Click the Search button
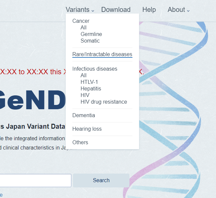The width and height of the screenshot is (216, 198). click(101, 181)
